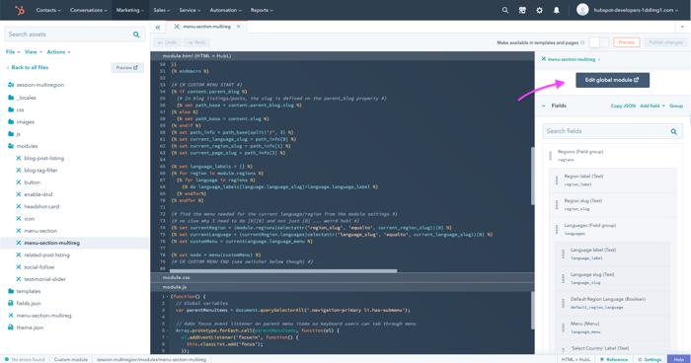This screenshot has width=691, height=363.
Task: Click the file icon beside theme.json
Action: point(11,327)
